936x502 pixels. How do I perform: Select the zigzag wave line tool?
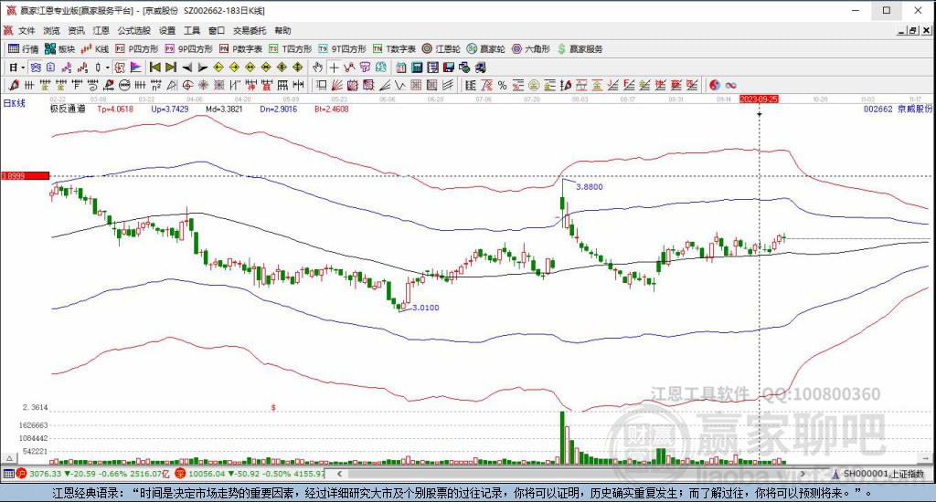400,85
